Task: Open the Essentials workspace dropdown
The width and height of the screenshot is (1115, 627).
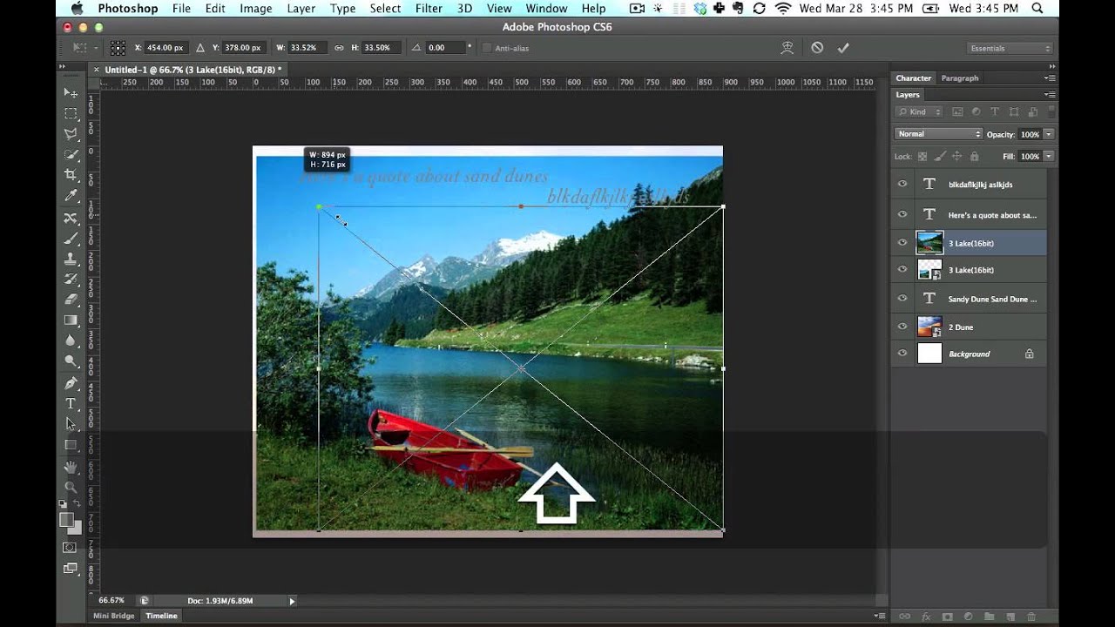Action: pyautogui.click(x=1010, y=48)
